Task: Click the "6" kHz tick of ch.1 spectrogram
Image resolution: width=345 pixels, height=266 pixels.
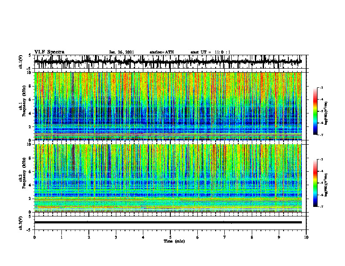Action: tap(30, 100)
